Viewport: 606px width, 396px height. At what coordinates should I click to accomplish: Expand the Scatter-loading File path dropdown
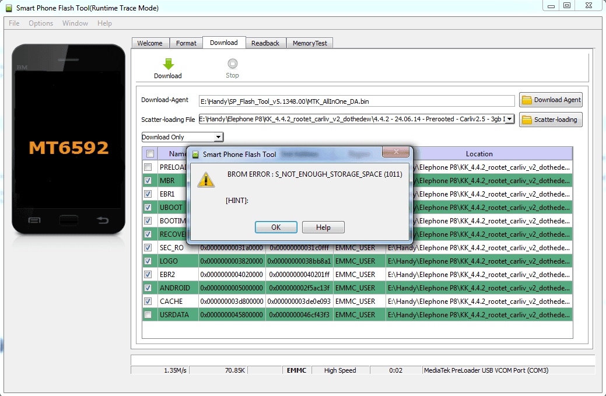(510, 119)
